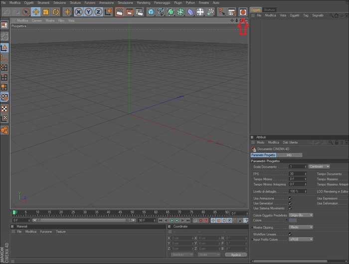Screen dimensions: 349x264
Task: Click Play Backward green triangle
Action: click(172, 221)
